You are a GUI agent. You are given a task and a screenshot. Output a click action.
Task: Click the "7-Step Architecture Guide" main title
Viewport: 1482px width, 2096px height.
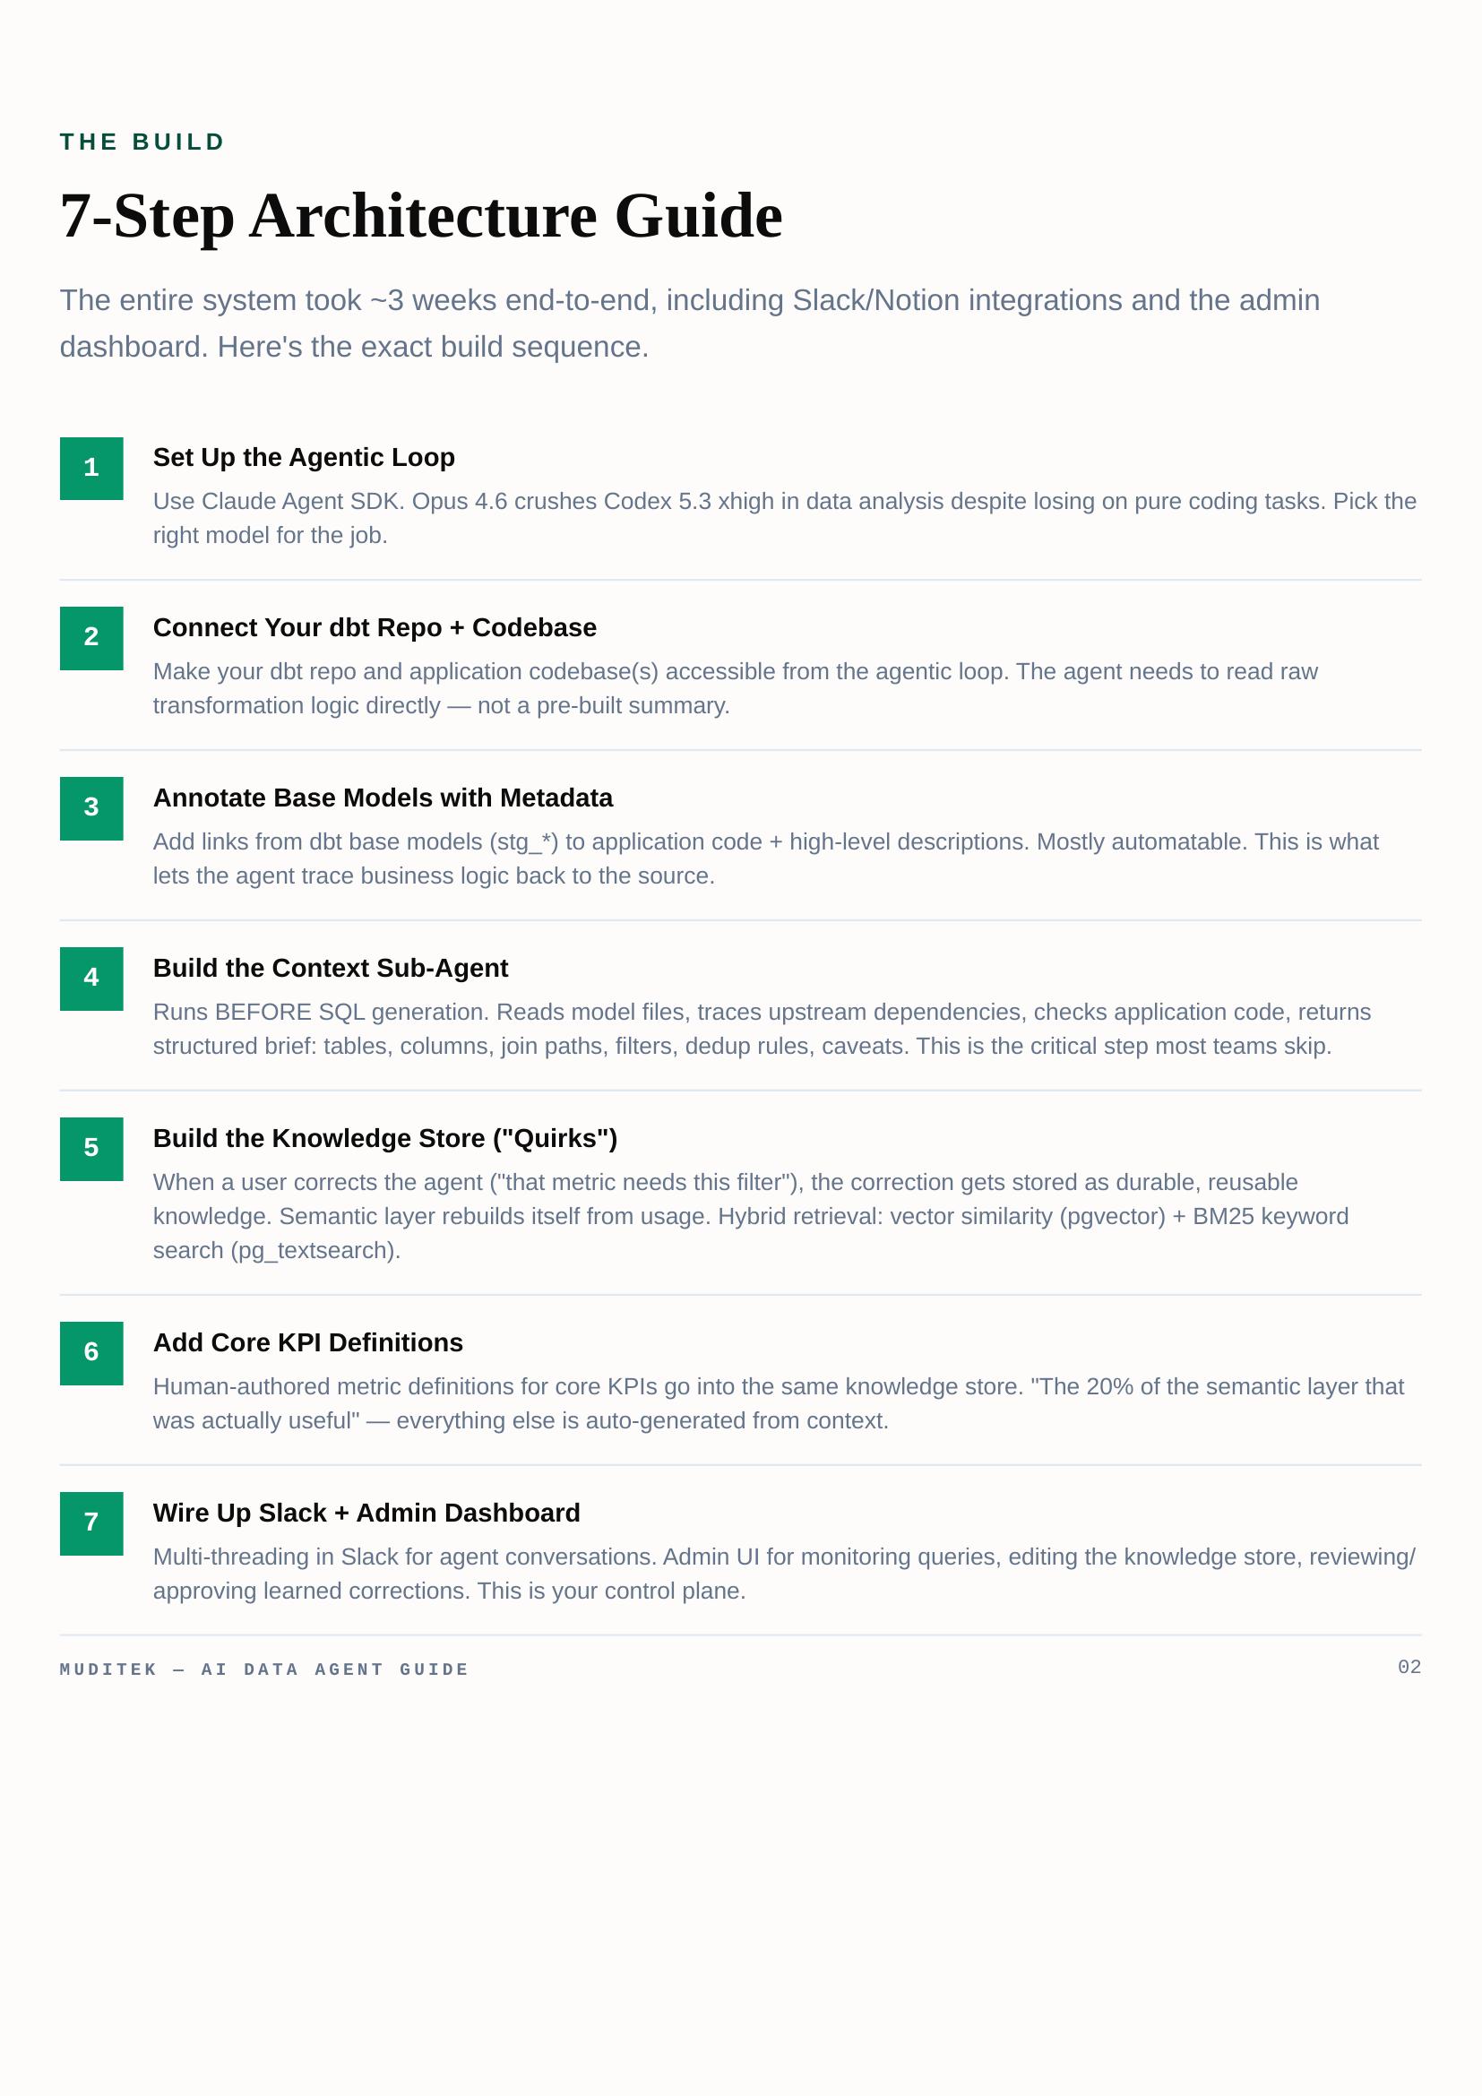pos(421,216)
